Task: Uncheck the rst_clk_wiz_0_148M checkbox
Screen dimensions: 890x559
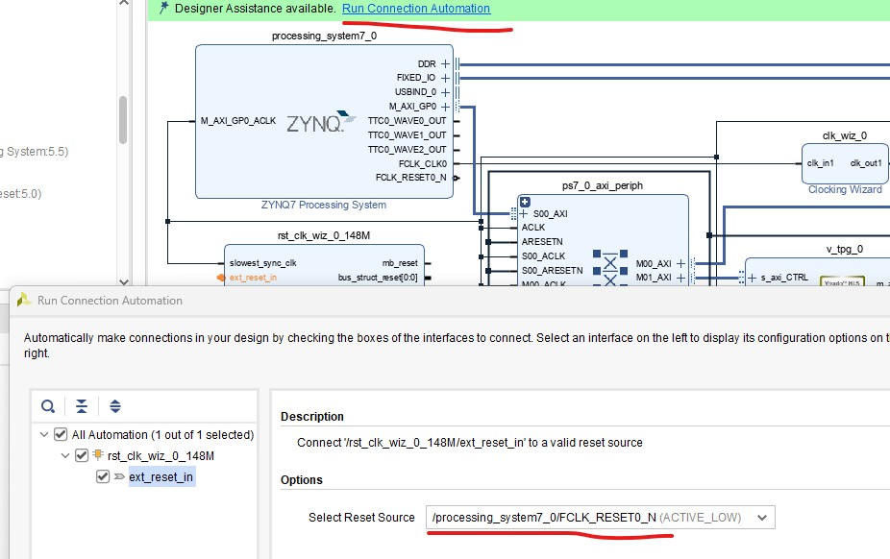Action: (82, 456)
